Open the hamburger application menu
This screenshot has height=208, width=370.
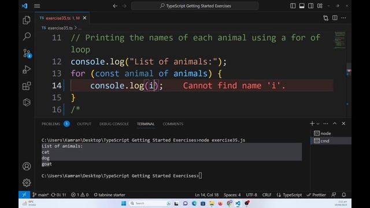[x=37, y=6]
